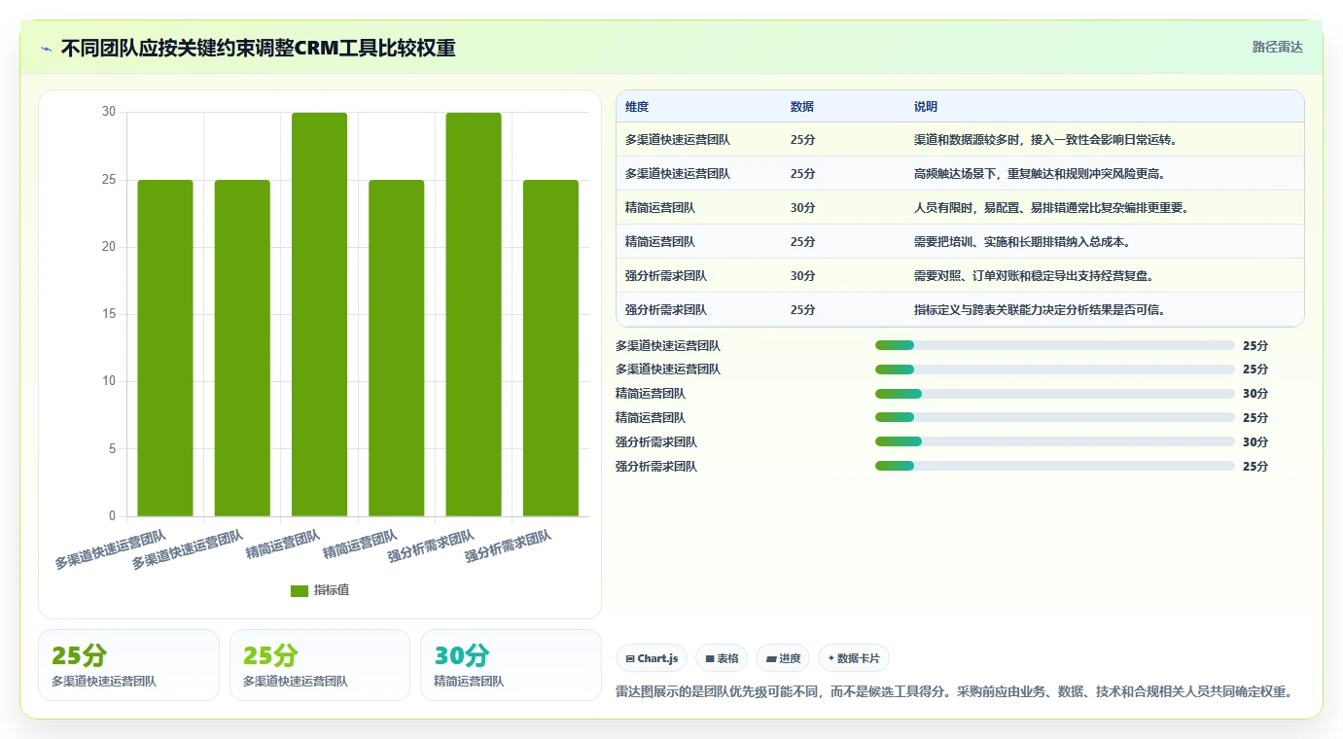
Task: Click 25分 in the table row about 培训、实施
Action: point(802,242)
